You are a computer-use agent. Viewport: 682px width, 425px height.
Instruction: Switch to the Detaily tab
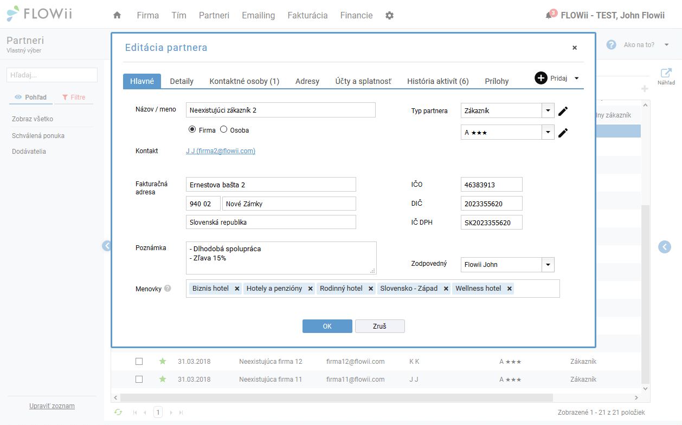tap(182, 81)
